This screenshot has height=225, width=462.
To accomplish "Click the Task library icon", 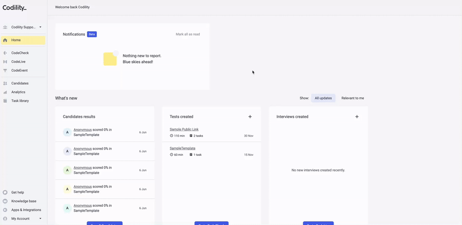I will click(x=5, y=100).
